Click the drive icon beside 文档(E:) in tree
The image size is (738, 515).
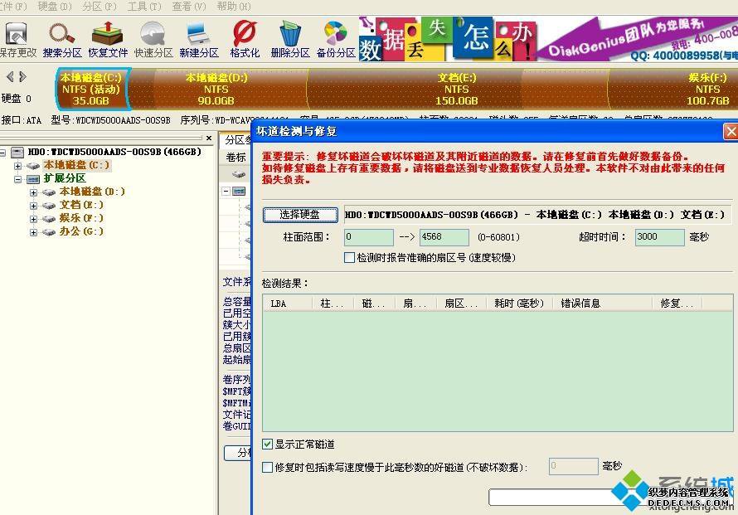pos(49,205)
